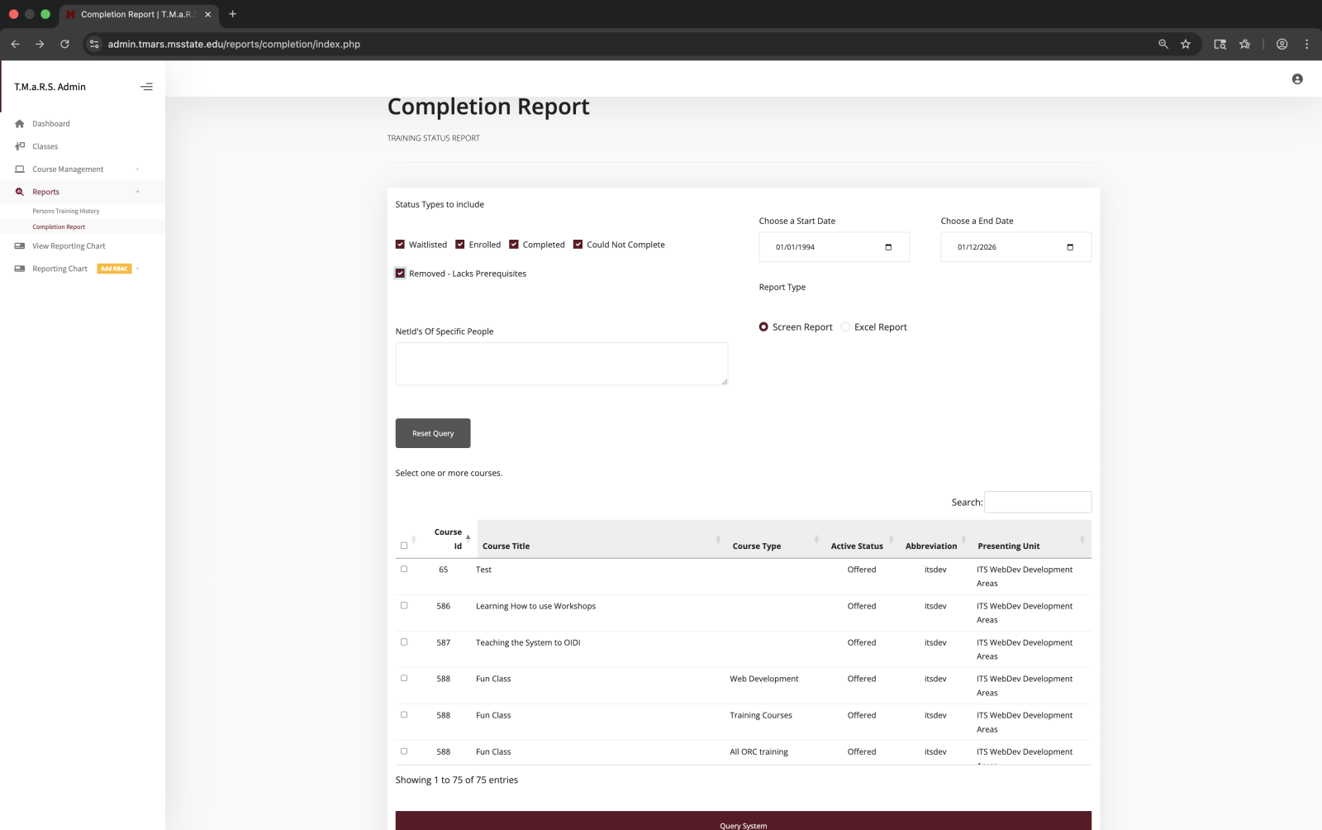Click the Reports magnifier icon

(x=19, y=191)
